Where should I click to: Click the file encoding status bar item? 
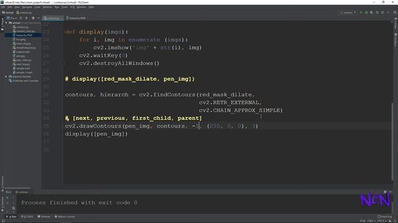click(381, 221)
